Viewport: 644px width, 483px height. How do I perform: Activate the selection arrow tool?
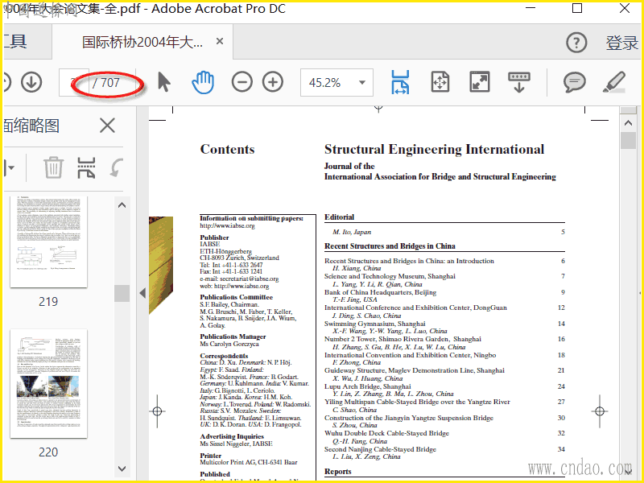[164, 82]
